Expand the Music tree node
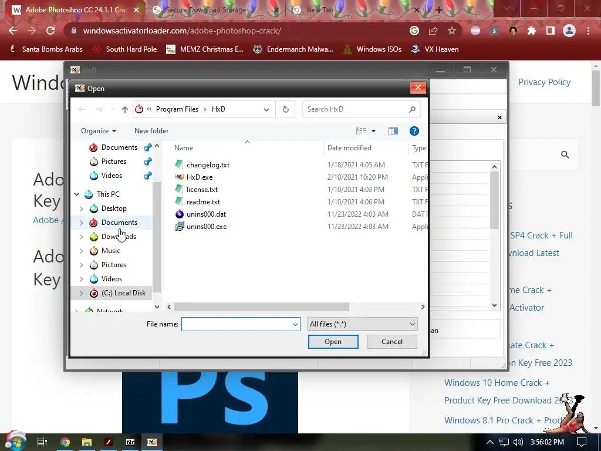This screenshot has height=451, width=601. click(81, 251)
